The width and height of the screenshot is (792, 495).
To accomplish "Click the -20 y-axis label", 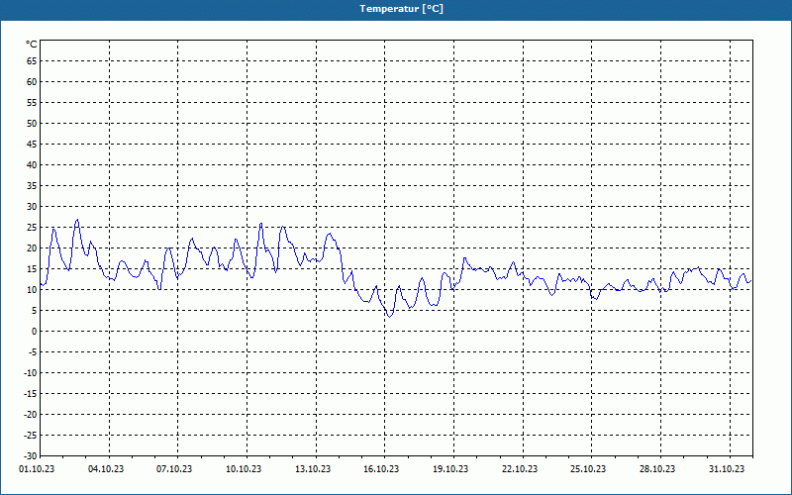I will click(31, 414).
